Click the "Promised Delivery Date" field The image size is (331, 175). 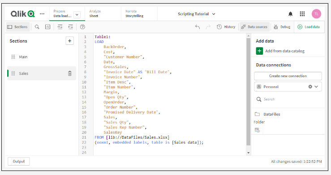[131, 112]
